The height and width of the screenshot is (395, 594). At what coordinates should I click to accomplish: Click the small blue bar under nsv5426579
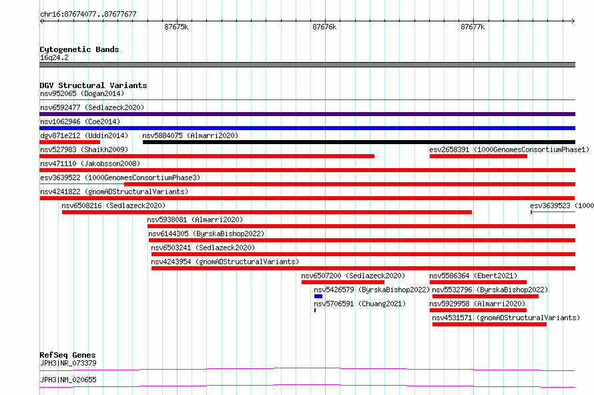click(x=318, y=296)
